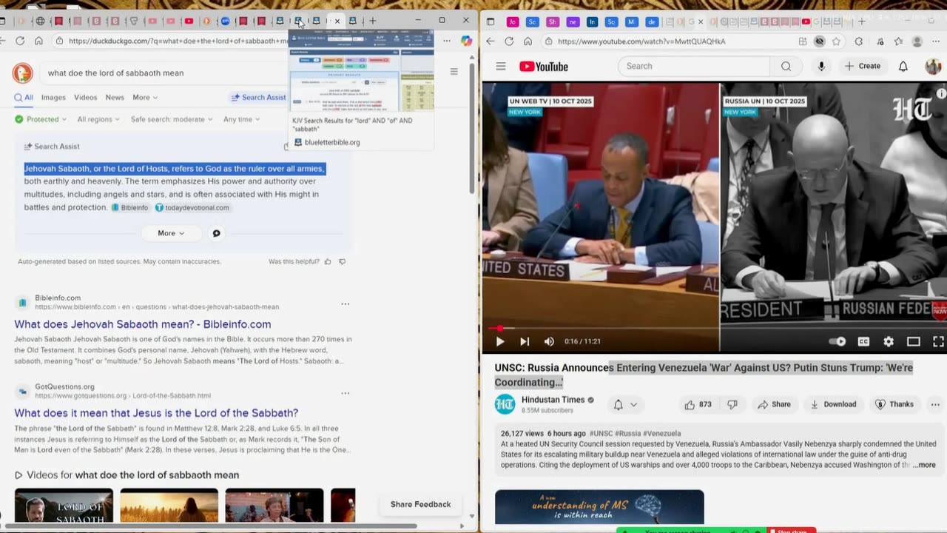Expand the More search categories dropdown
947x533 pixels.
coord(145,98)
